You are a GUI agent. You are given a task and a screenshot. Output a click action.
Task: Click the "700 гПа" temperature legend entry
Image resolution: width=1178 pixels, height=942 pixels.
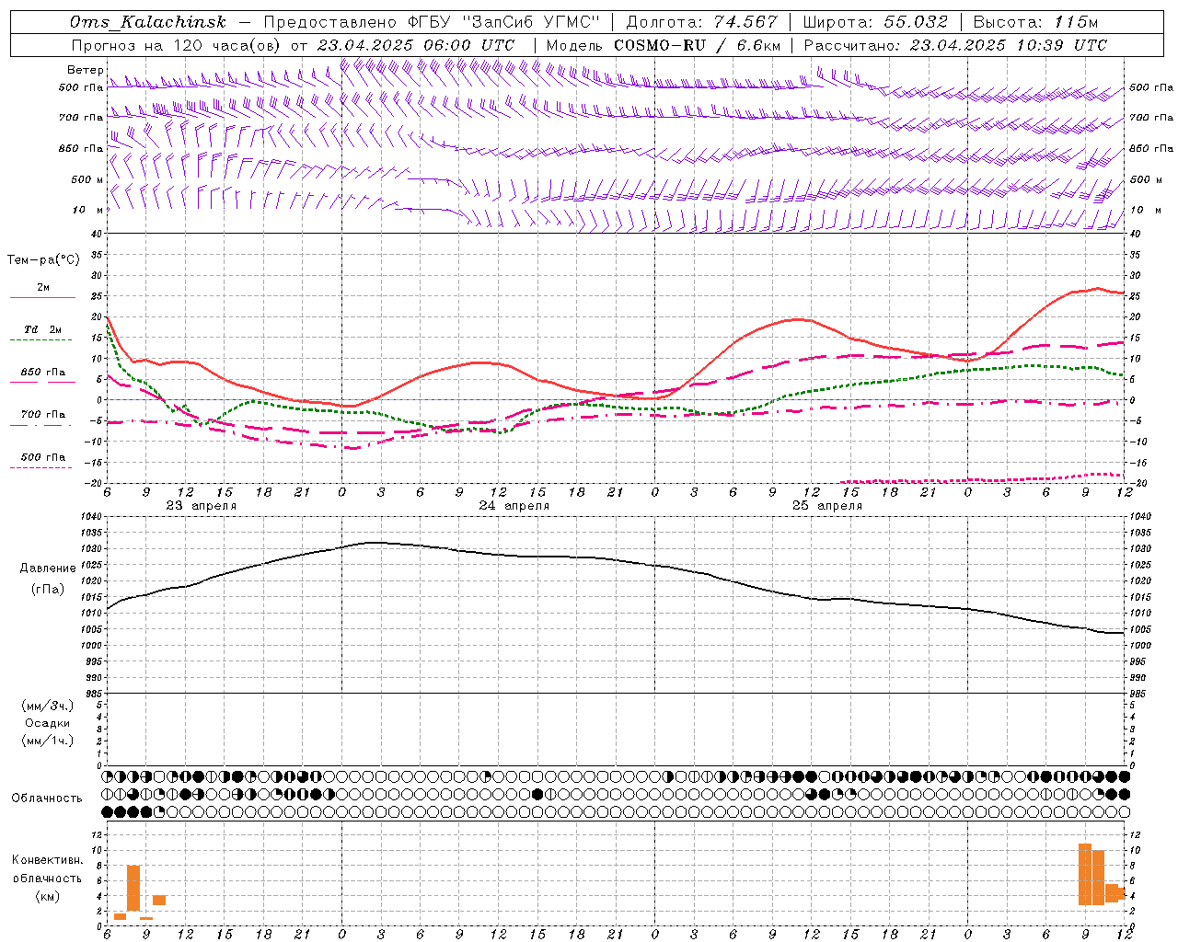[x=43, y=415]
